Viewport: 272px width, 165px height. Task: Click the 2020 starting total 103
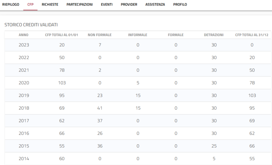tap(62, 83)
